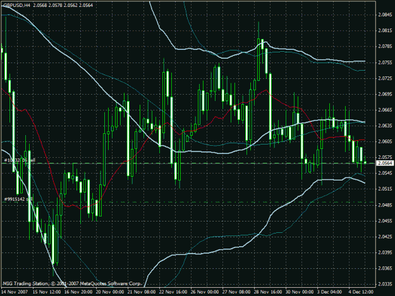Click the 2.0755 price axis label
Image resolution: width=395 pixels, height=296 pixels.
385,62
